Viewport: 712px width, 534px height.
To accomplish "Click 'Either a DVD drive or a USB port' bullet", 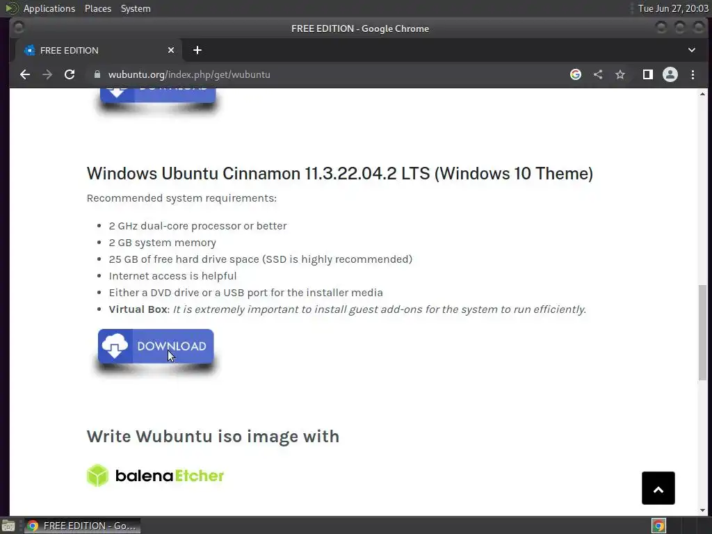I will (x=245, y=293).
